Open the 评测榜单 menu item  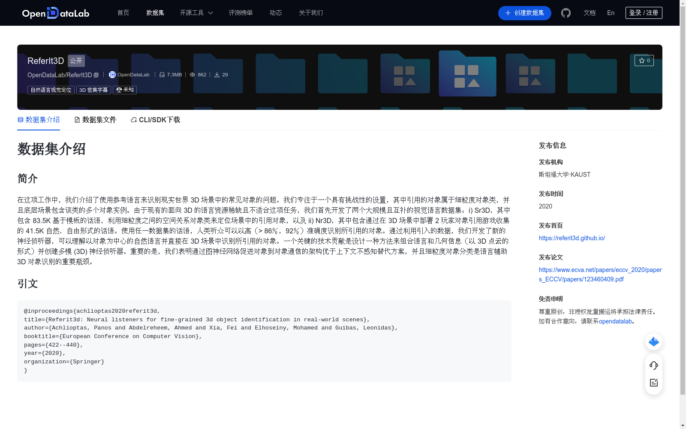pos(241,13)
